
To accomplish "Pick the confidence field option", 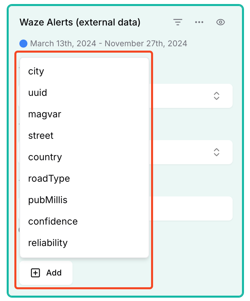I will [84, 222].
